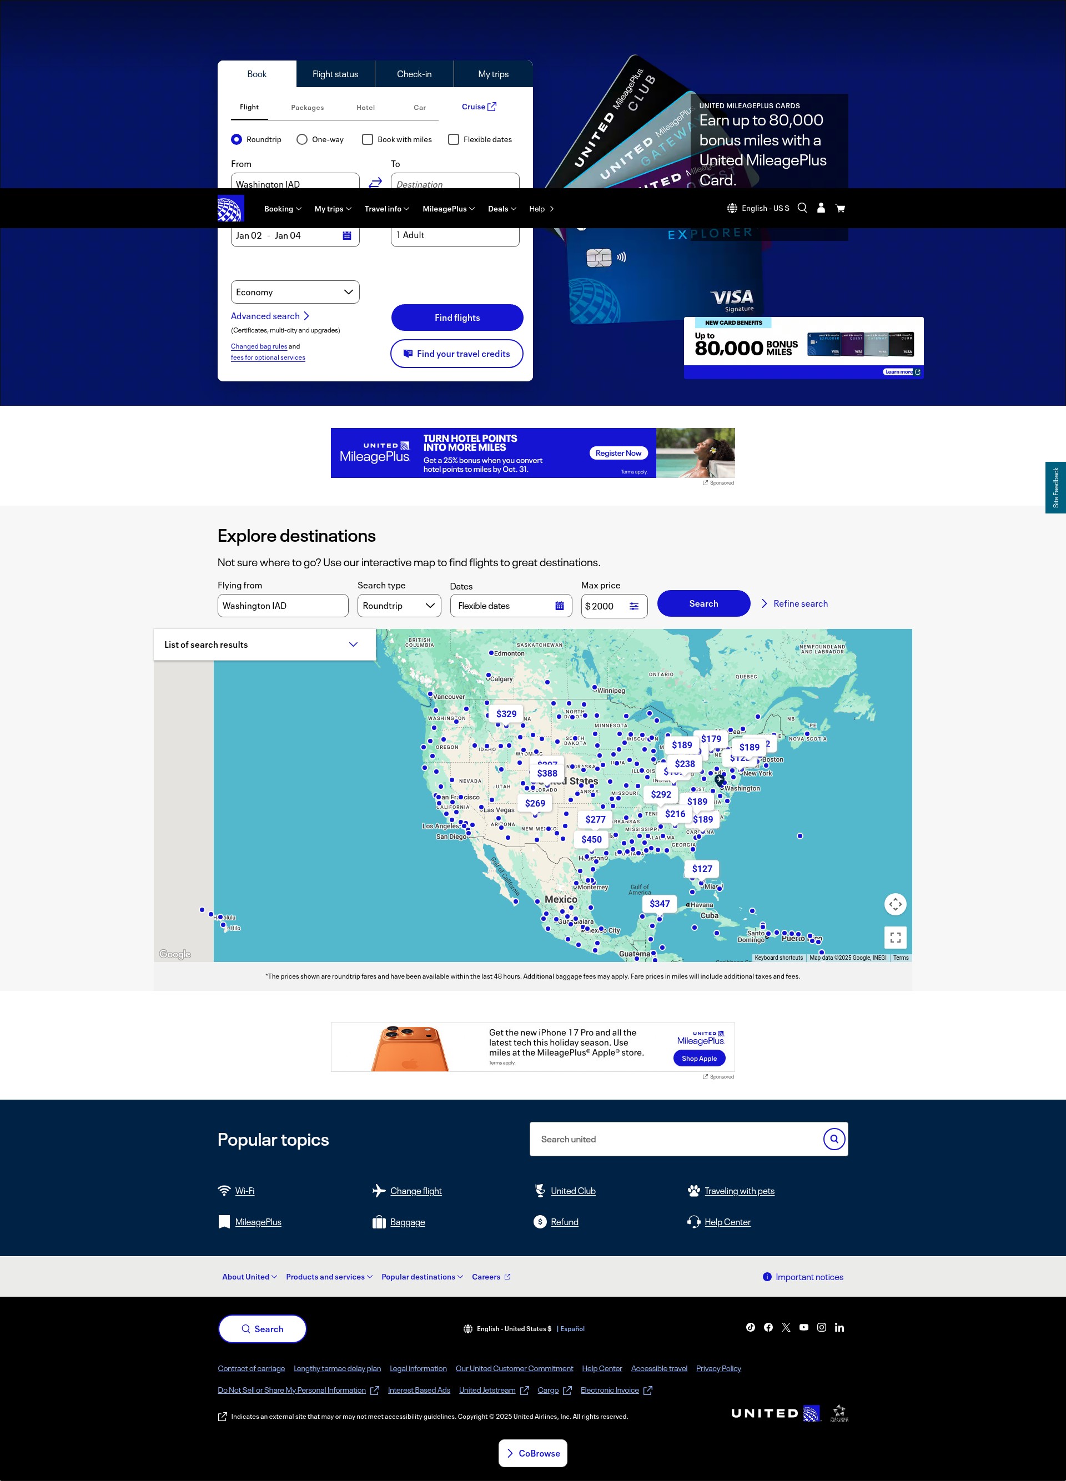Image resolution: width=1066 pixels, height=1481 pixels.
Task: Open the Economy cabin dropdown
Action: (x=295, y=292)
